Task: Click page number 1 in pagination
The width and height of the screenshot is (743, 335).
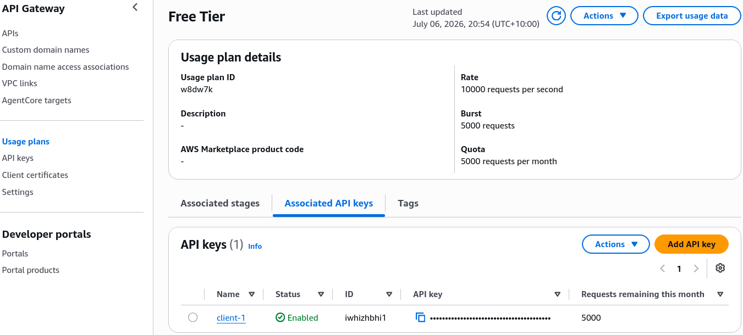Action: pos(679,269)
